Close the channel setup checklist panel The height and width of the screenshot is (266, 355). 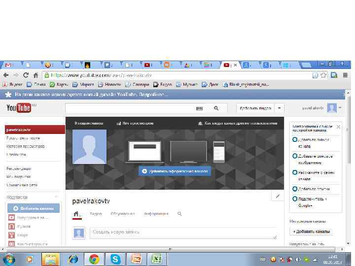click(338, 127)
